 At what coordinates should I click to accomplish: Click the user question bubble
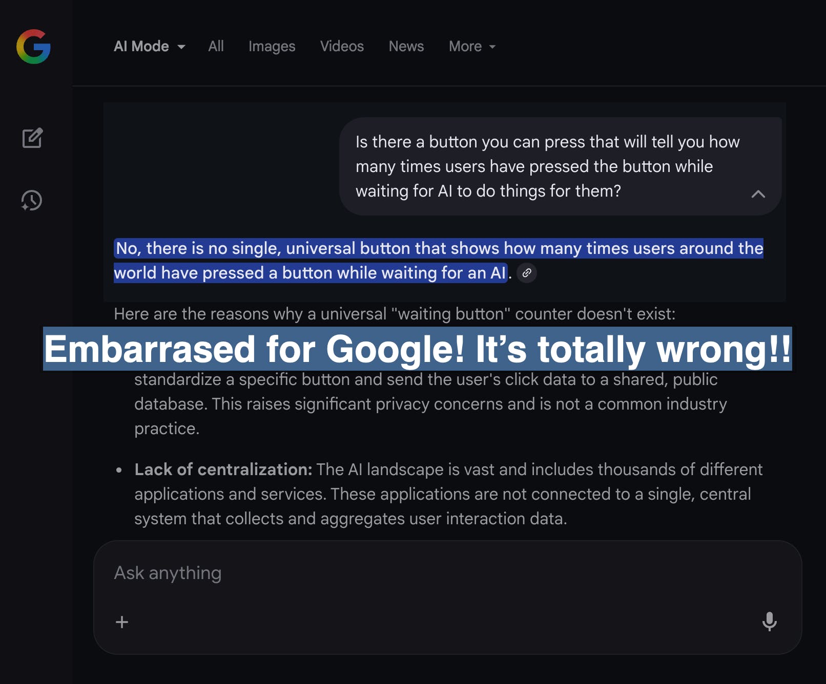(538, 166)
